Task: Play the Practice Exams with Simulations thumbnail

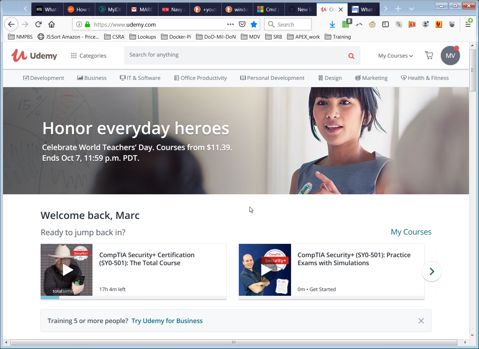Action: (x=265, y=270)
